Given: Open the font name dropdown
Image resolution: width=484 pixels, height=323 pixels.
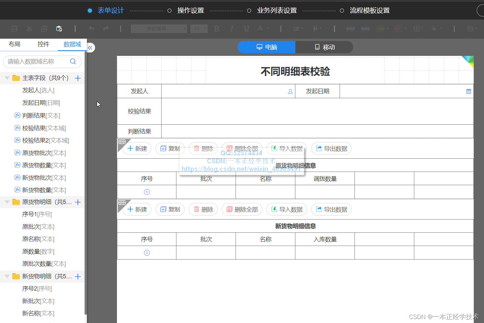Looking at the screenshot, I should point(159,29).
